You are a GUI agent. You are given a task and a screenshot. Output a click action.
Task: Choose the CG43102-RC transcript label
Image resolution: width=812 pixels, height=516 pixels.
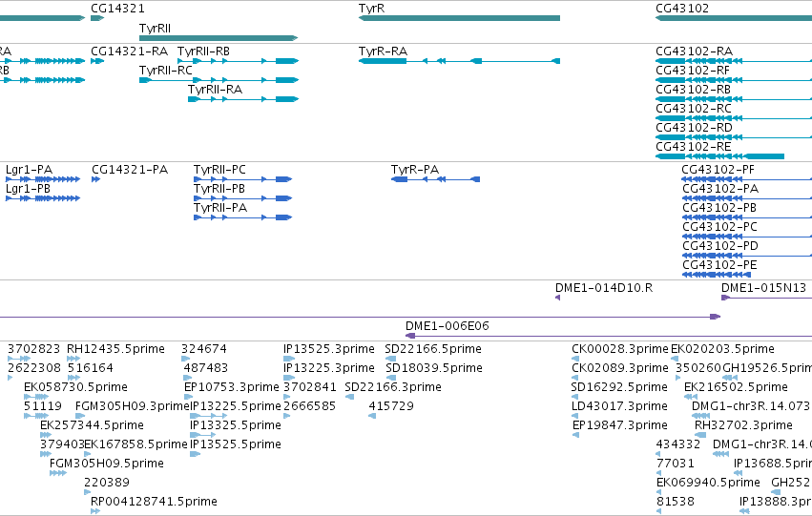coord(694,109)
